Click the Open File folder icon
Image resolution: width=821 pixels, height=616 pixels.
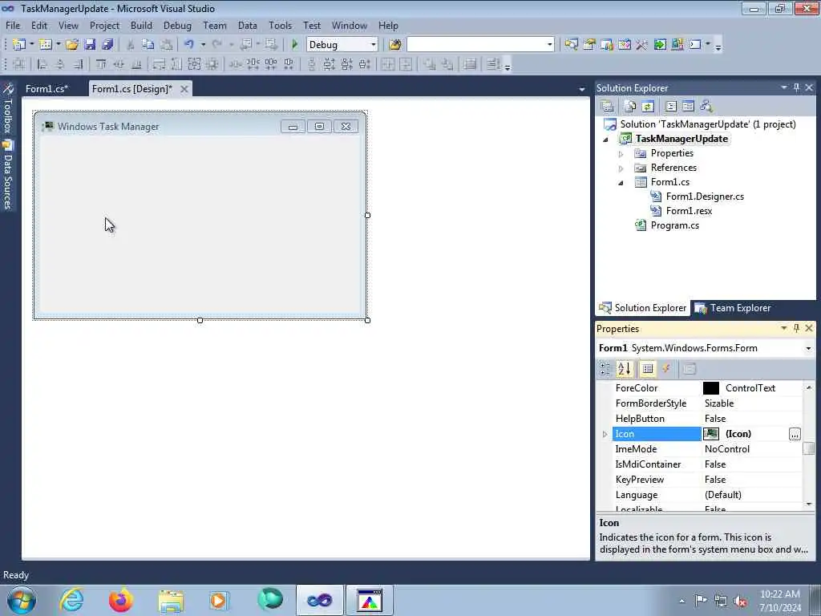72,45
